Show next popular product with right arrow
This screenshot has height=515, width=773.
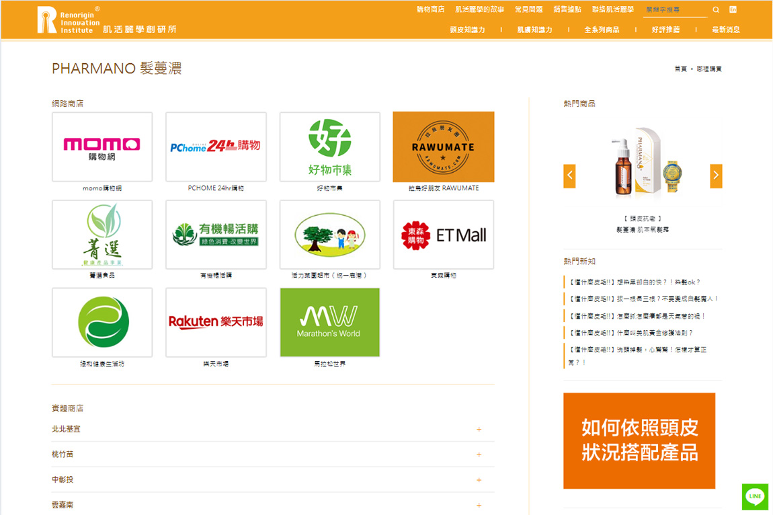coord(716,175)
